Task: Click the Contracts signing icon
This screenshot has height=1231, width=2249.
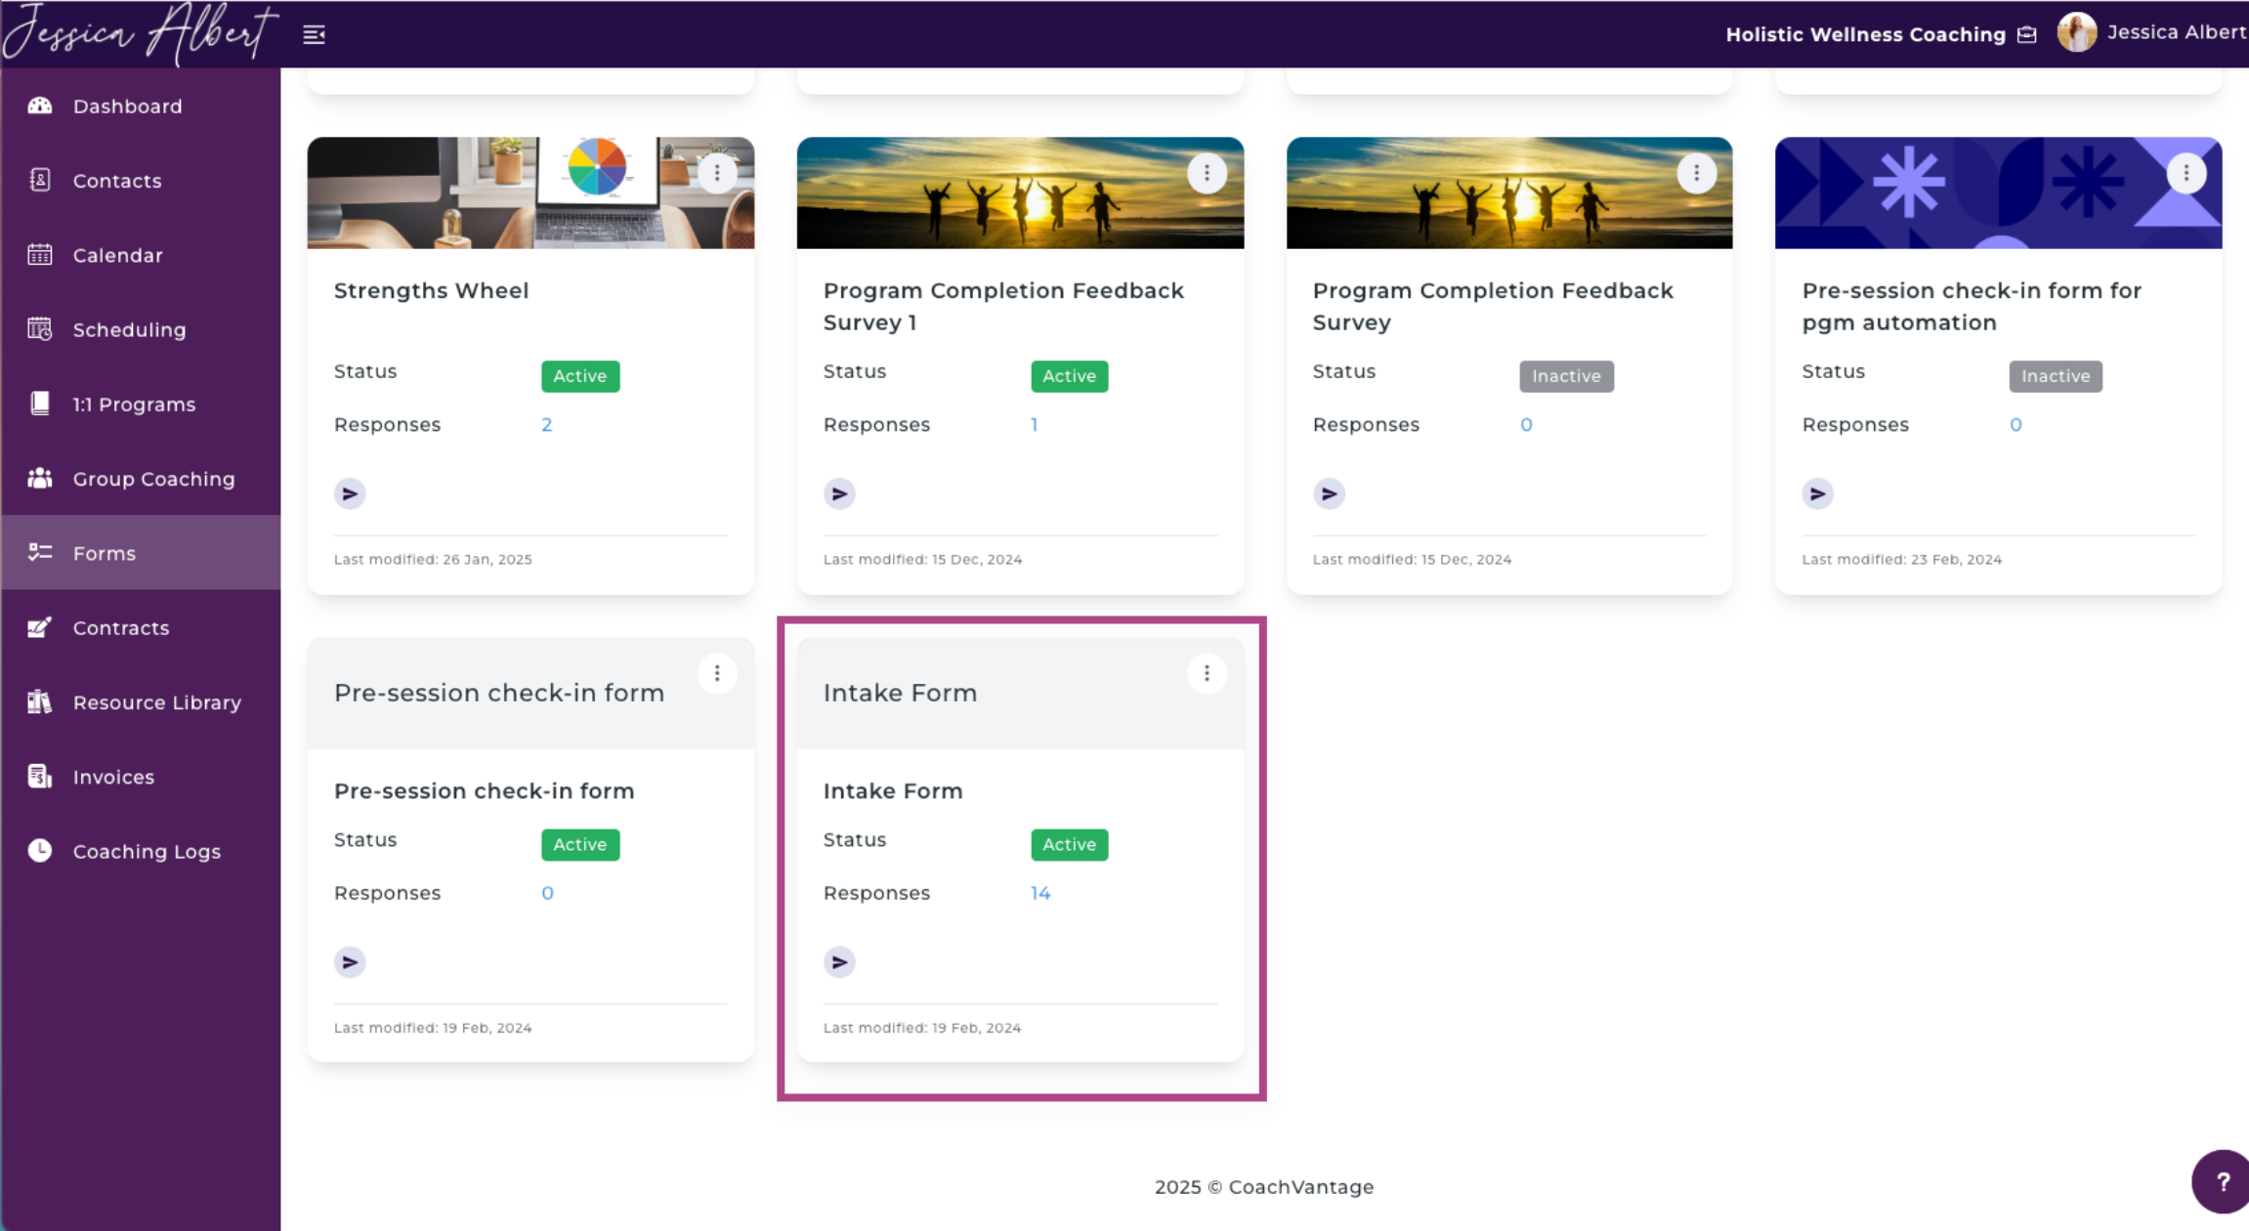Action: 40,627
